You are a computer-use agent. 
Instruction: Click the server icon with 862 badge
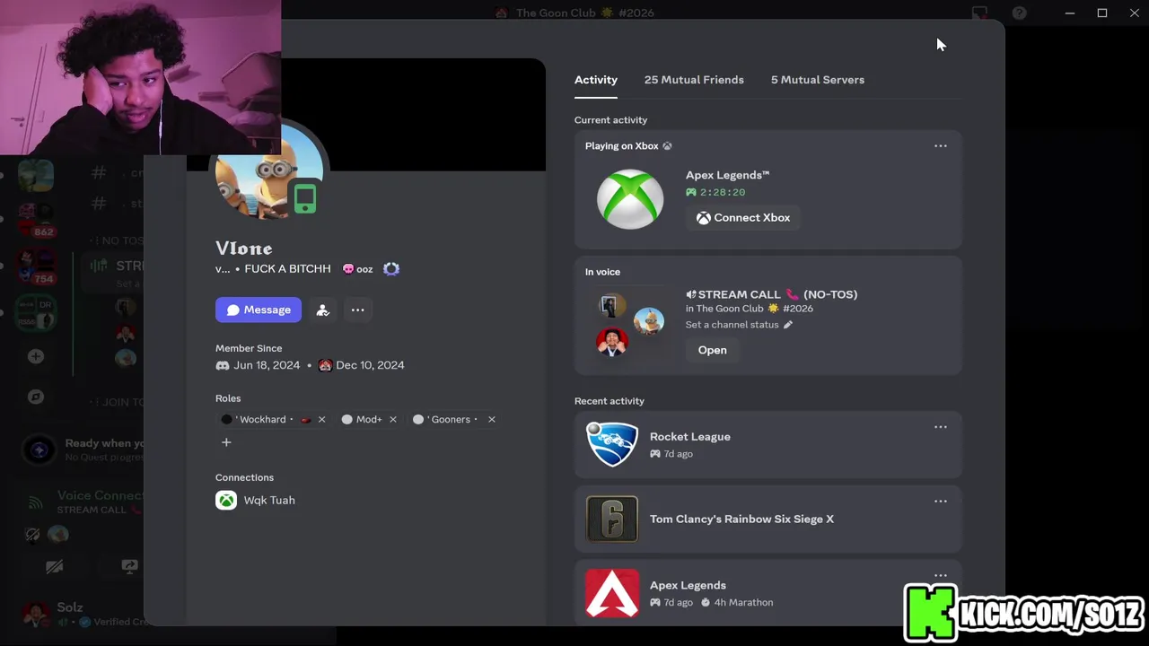36,220
